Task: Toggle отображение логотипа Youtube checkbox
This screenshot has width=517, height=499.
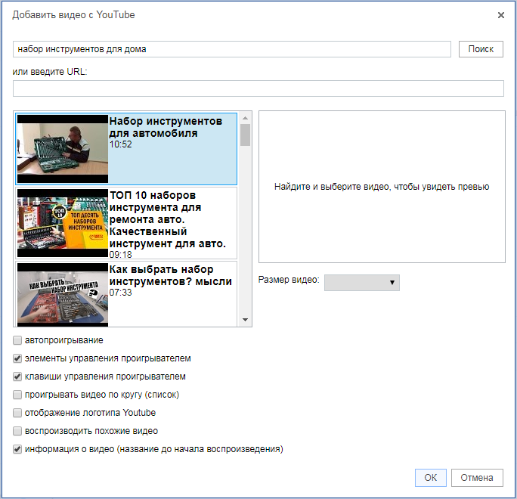Action: [17, 413]
